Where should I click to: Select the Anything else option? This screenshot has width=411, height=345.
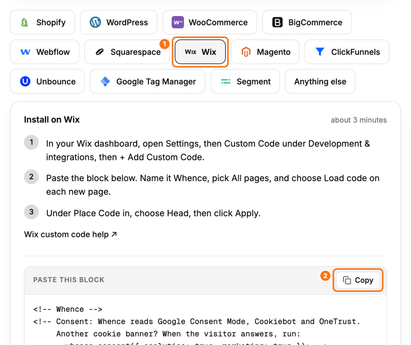click(x=320, y=81)
